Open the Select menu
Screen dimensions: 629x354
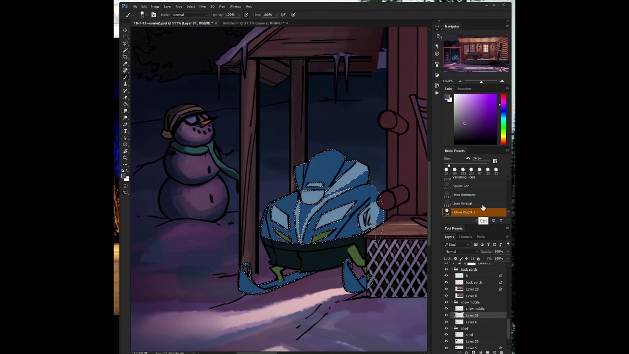191,6
